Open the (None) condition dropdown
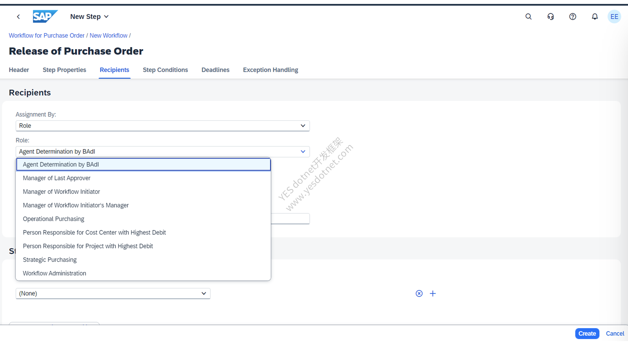 tap(113, 294)
